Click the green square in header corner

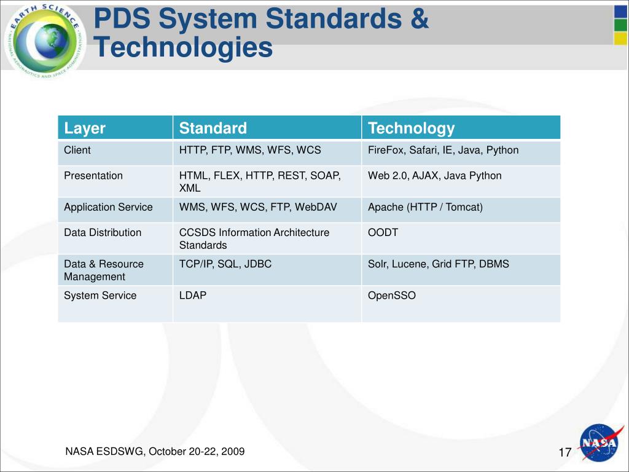620,25
